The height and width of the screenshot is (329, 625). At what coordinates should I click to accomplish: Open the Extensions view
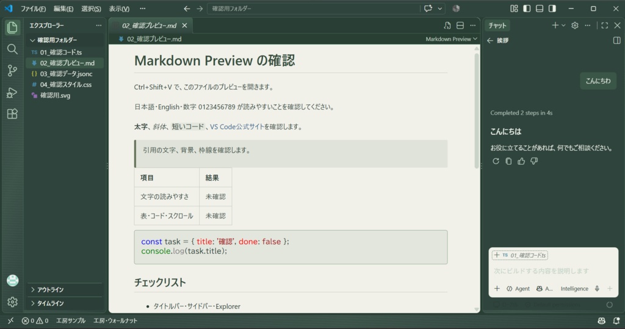pyautogui.click(x=12, y=114)
